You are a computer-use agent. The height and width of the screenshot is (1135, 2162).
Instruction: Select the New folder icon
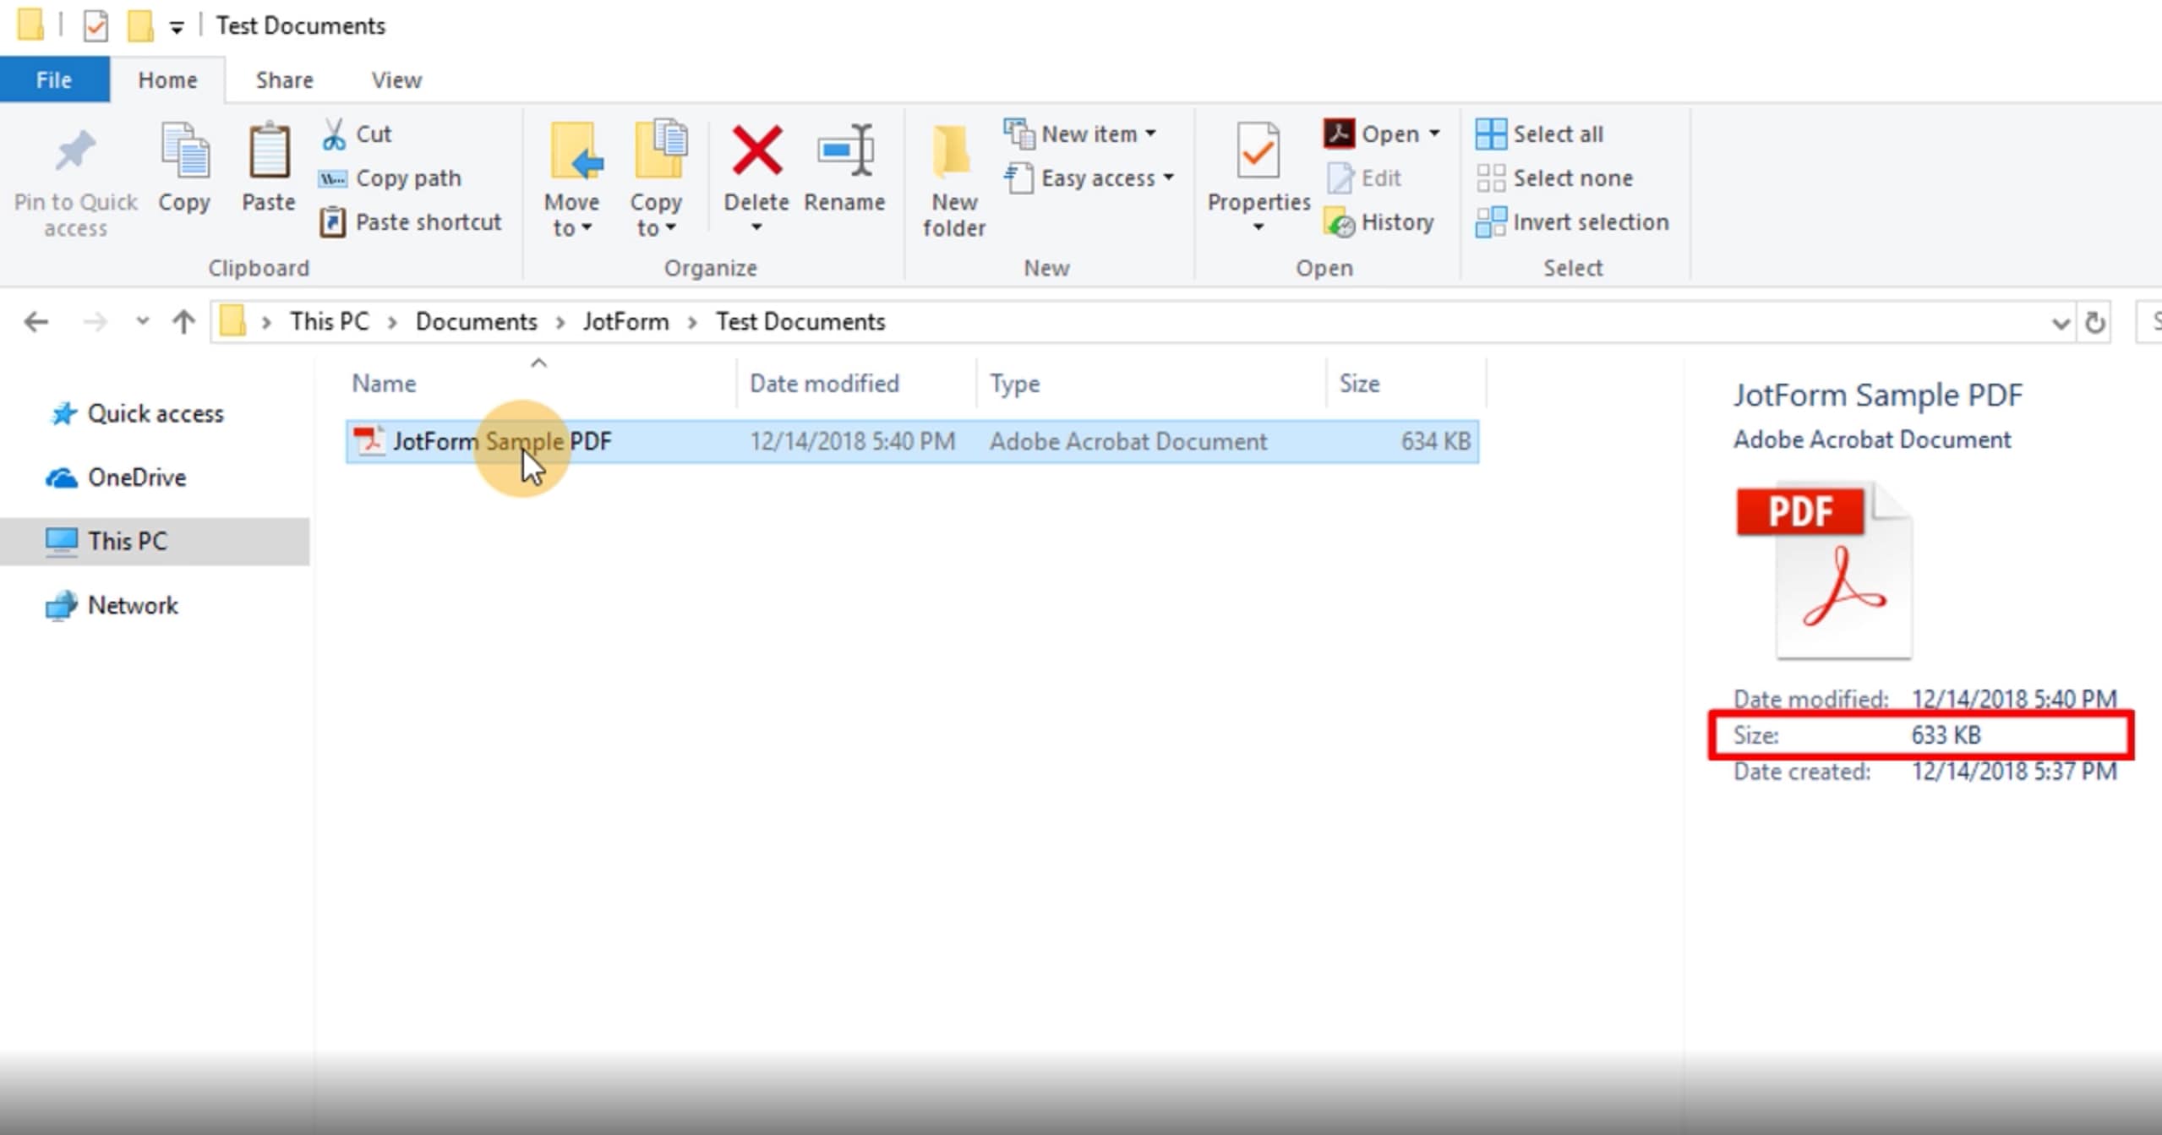[x=951, y=177]
